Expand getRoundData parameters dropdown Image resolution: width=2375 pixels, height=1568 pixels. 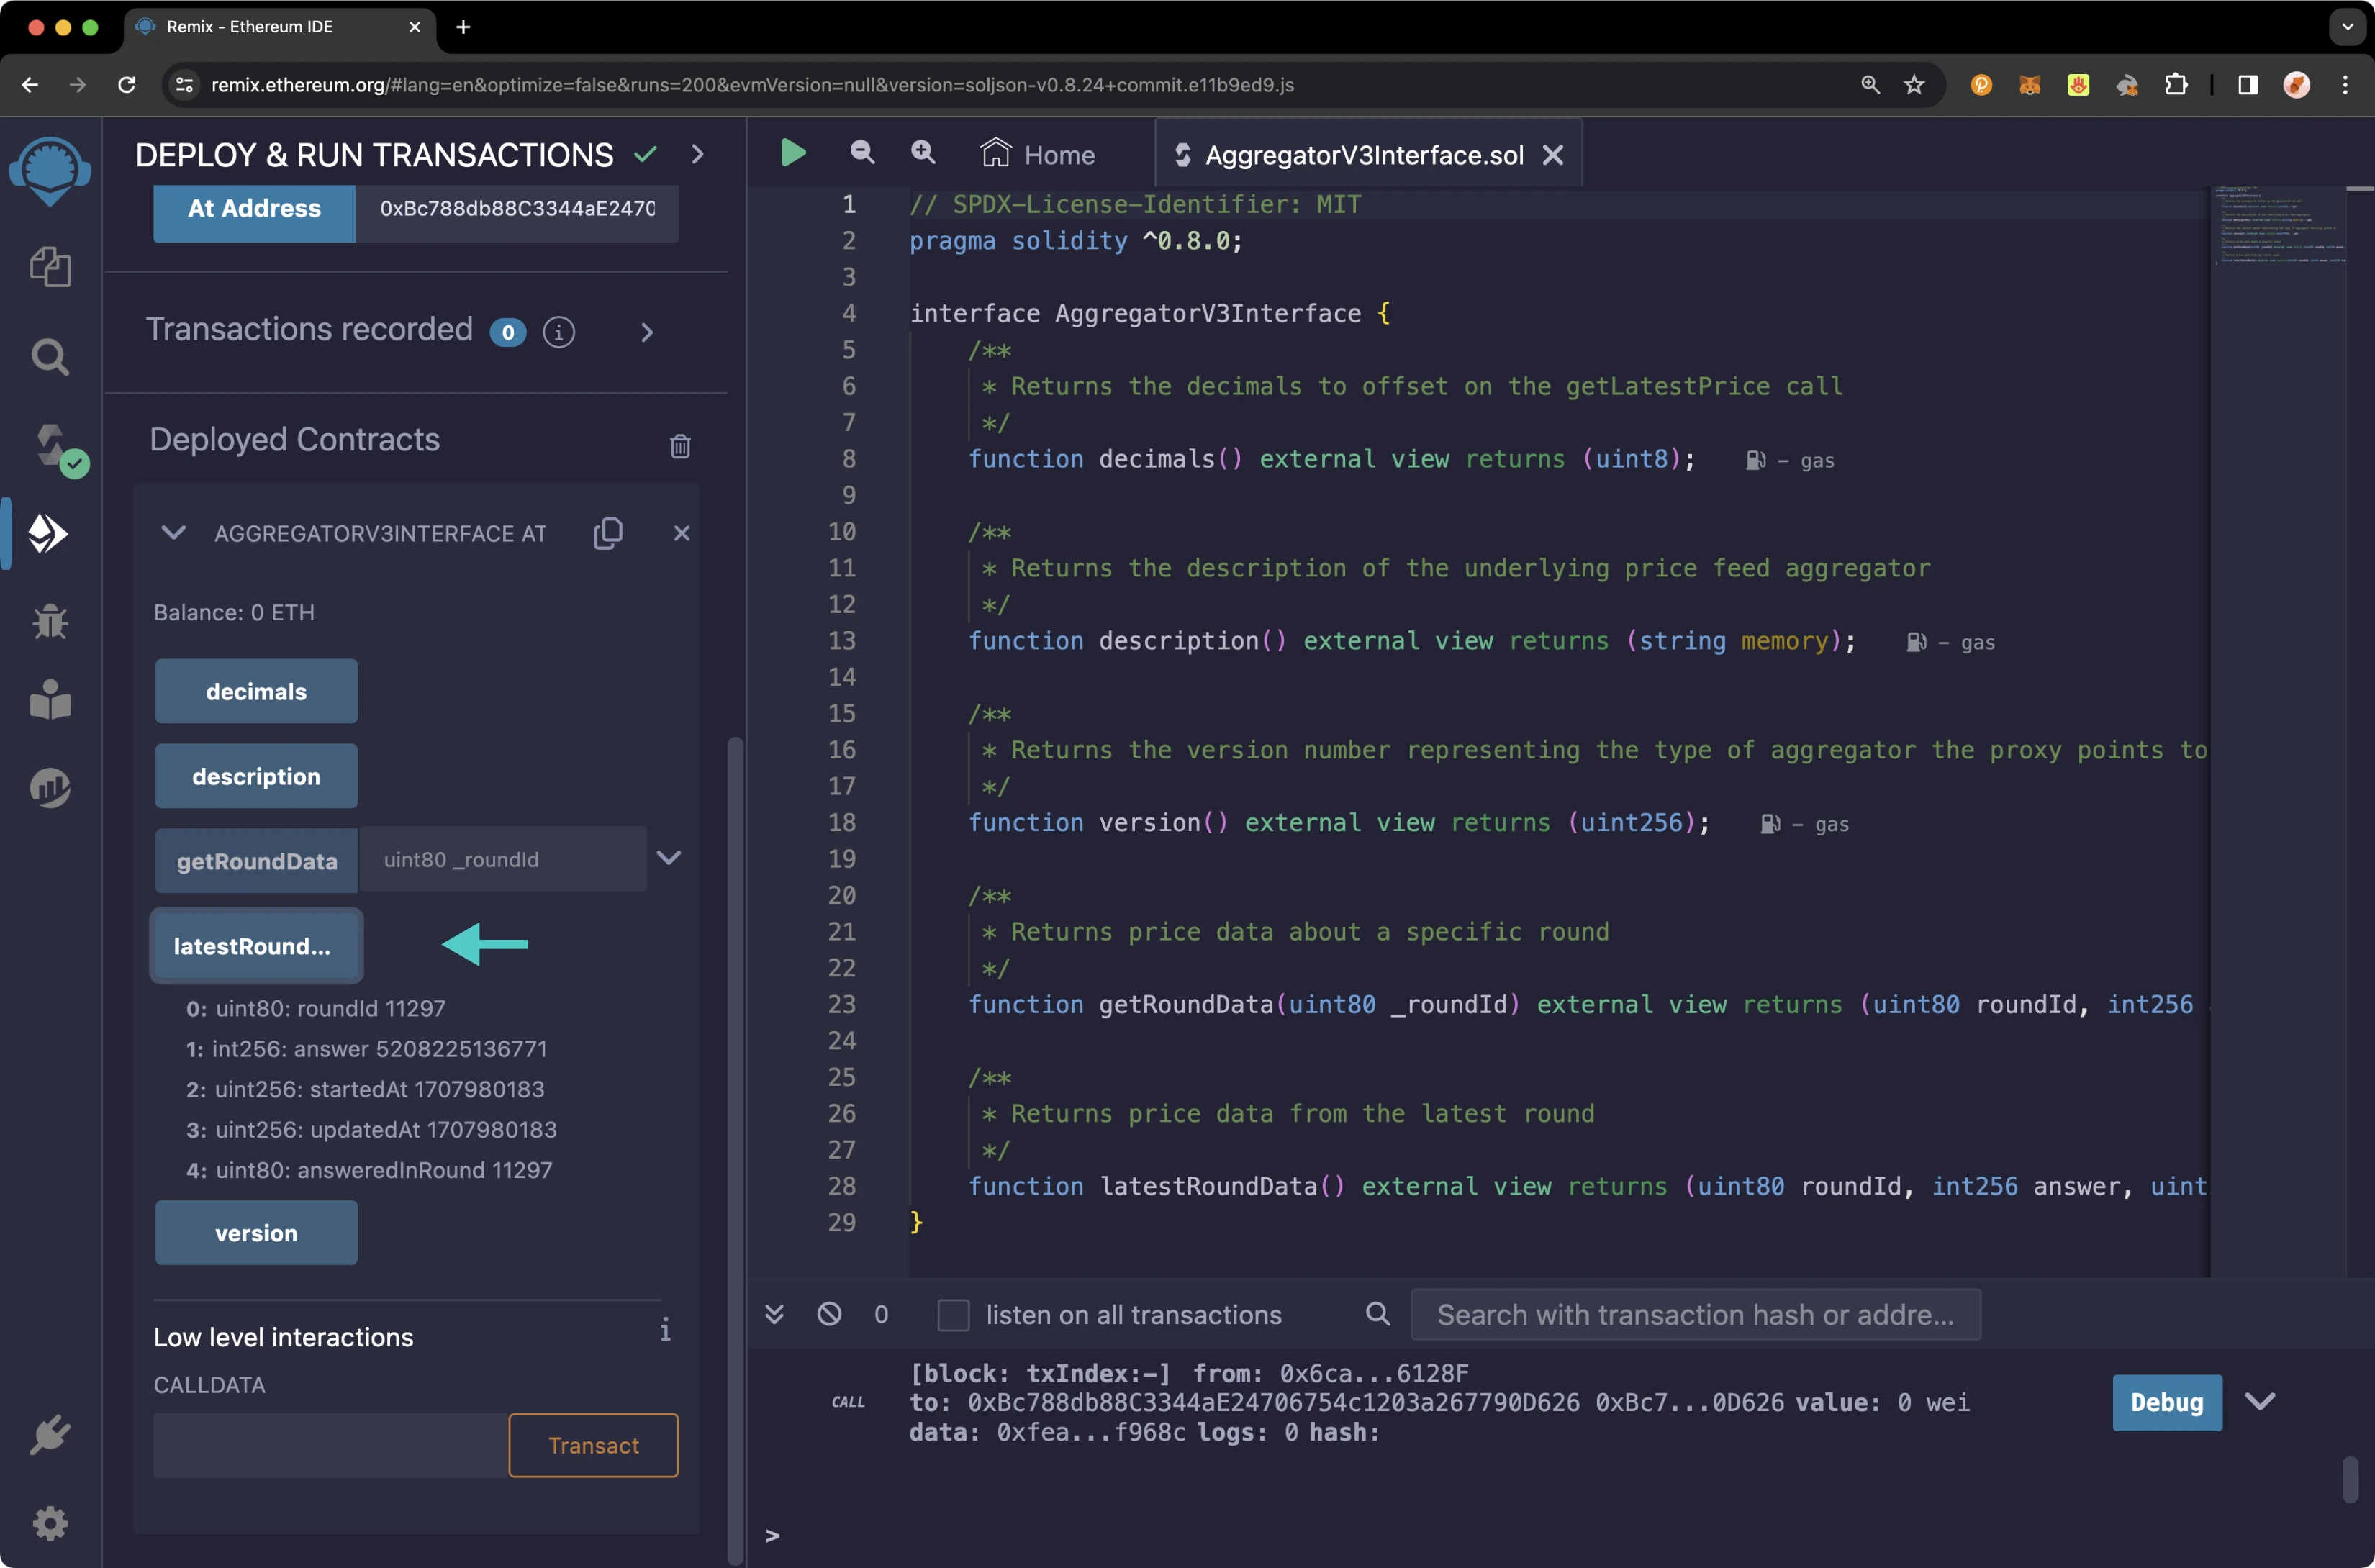point(669,858)
